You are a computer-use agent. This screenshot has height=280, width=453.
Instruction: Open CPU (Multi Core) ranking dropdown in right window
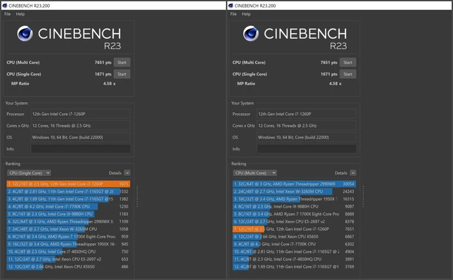pos(255,173)
